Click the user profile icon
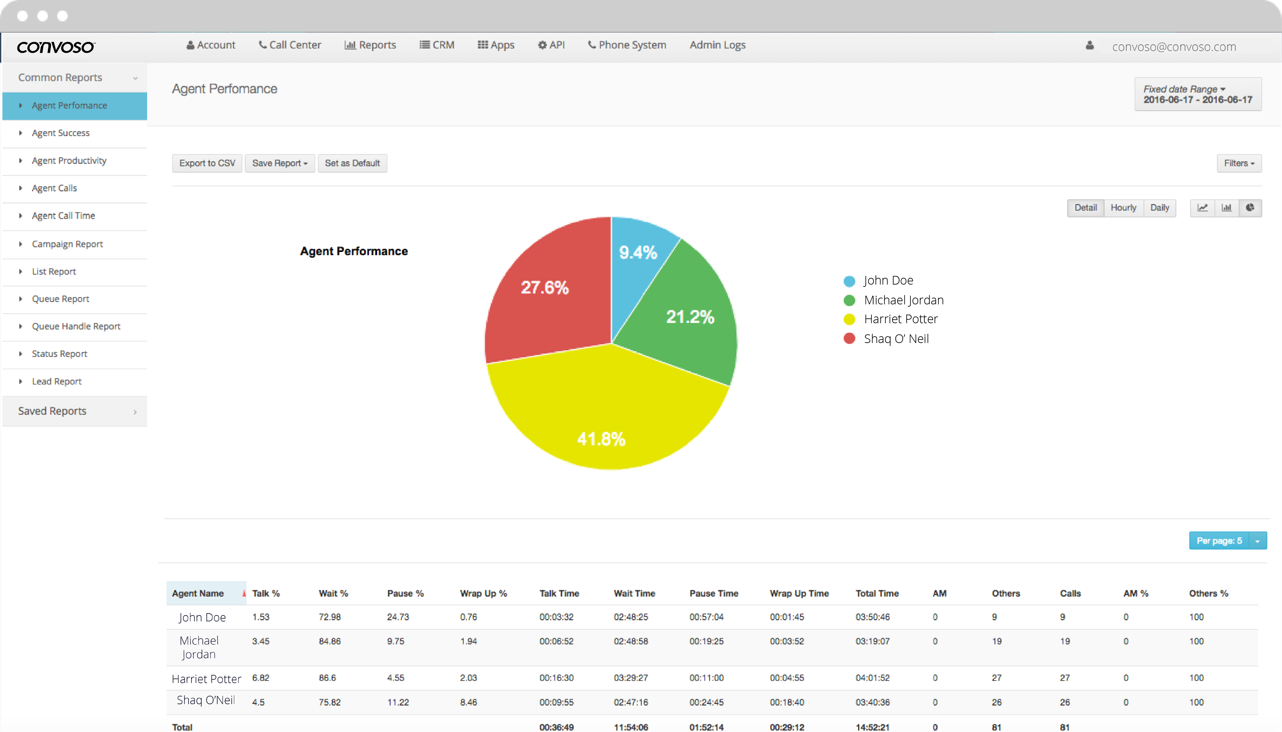This screenshot has width=1282, height=732. tap(1089, 46)
